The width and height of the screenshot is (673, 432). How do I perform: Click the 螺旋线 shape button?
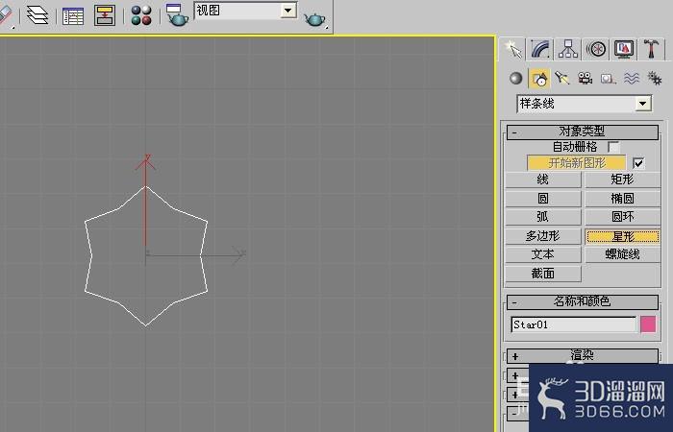coord(622,254)
